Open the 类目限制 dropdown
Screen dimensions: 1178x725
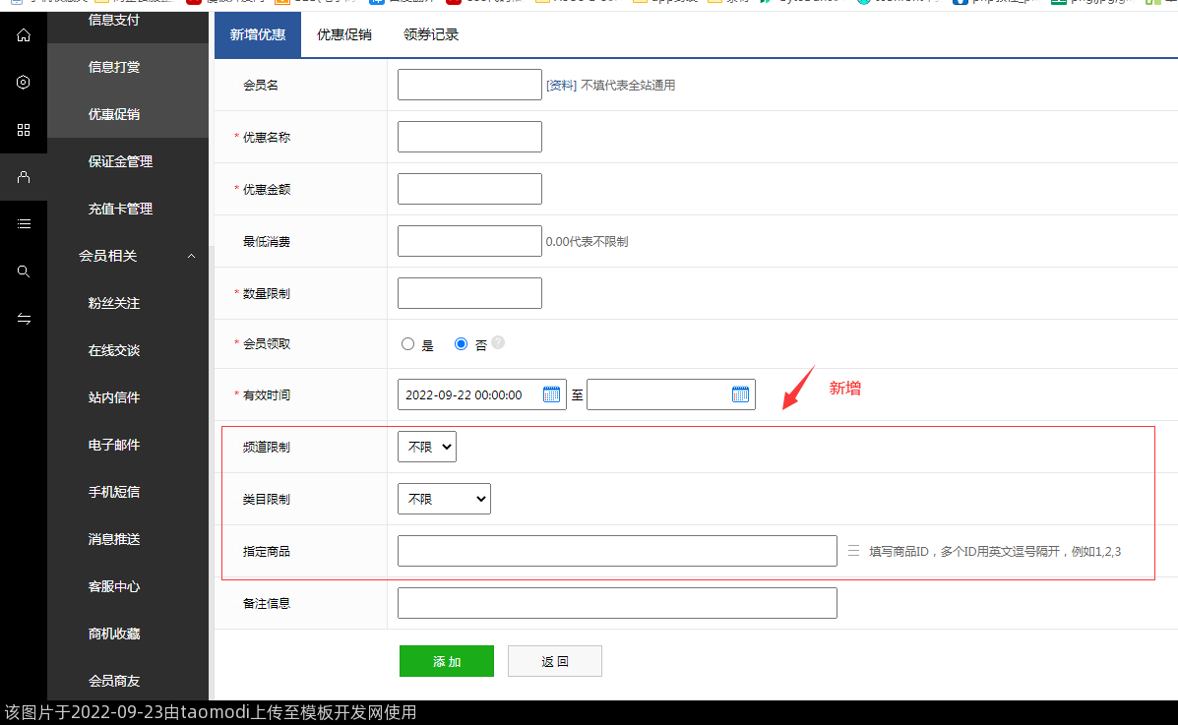click(x=444, y=499)
